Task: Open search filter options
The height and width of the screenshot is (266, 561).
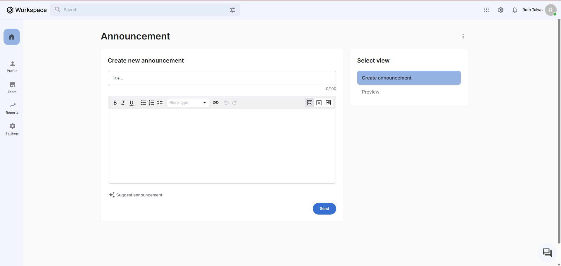Action: [232, 10]
